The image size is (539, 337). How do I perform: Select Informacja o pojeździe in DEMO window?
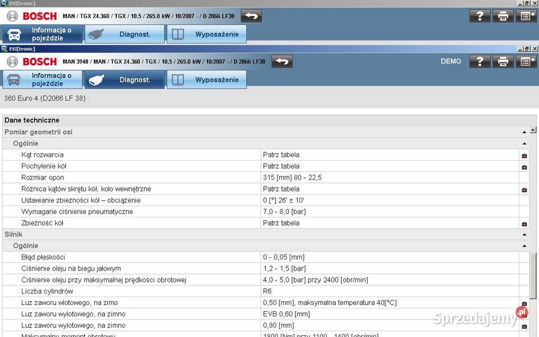tap(43, 80)
